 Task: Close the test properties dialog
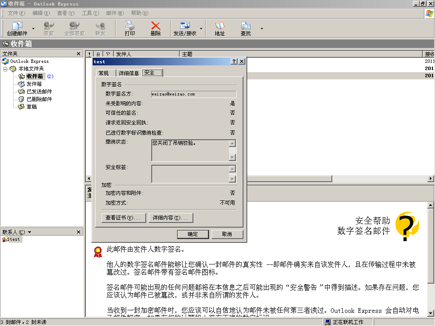tap(242, 62)
